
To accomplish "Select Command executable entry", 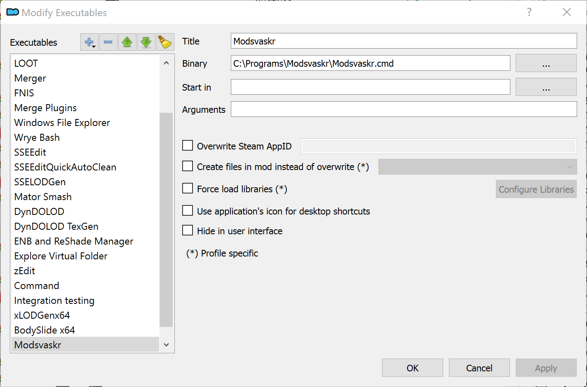I will point(85,285).
